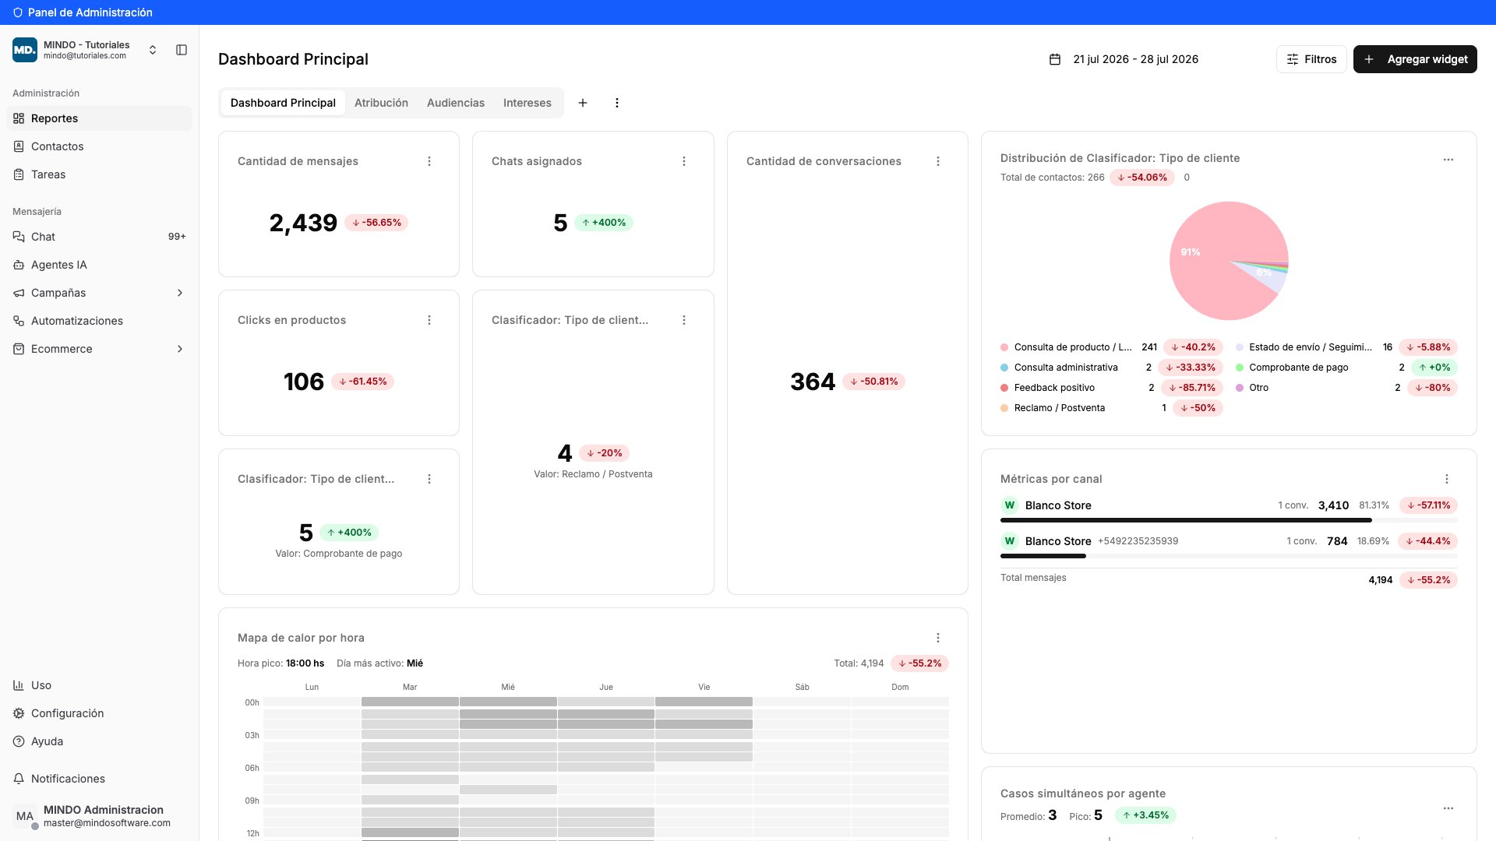Switch to the Atribución tab
This screenshot has height=841, width=1496.
coord(381,103)
